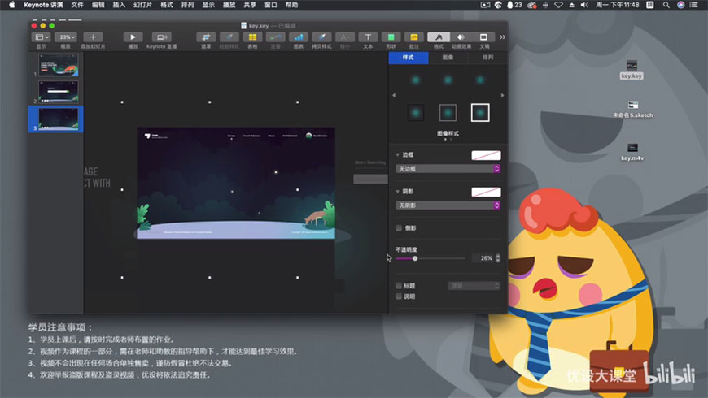
Task: Click the 拷贝样式 copy style eyedropper icon
Action: [x=321, y=37]
